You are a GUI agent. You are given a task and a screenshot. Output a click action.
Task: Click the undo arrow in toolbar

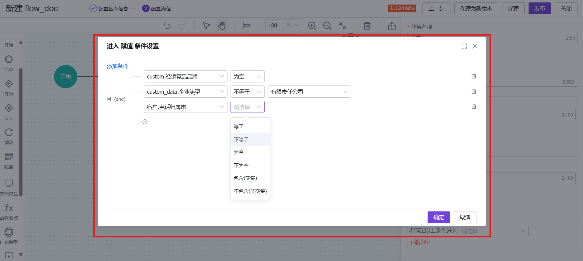click(167, 26)
